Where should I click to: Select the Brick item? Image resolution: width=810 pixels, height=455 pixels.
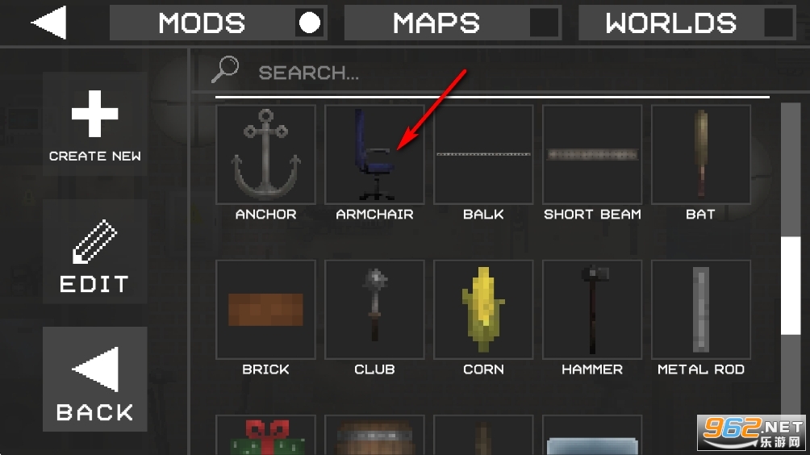pos(265,309)
